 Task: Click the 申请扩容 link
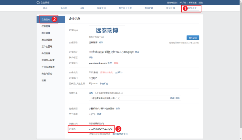[x=104, y=83]
